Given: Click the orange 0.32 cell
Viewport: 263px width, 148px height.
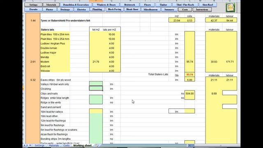Looking at the screenshot, I should (x=33, y=80).
